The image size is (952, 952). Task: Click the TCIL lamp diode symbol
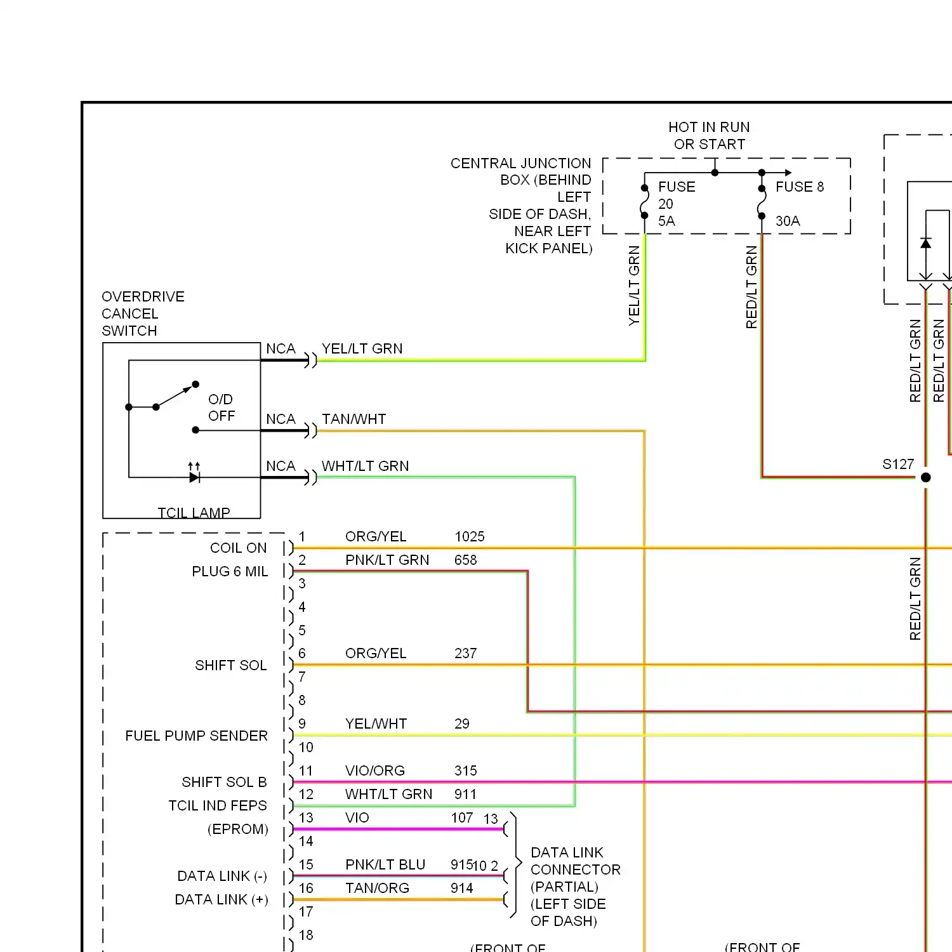[195, 474]
